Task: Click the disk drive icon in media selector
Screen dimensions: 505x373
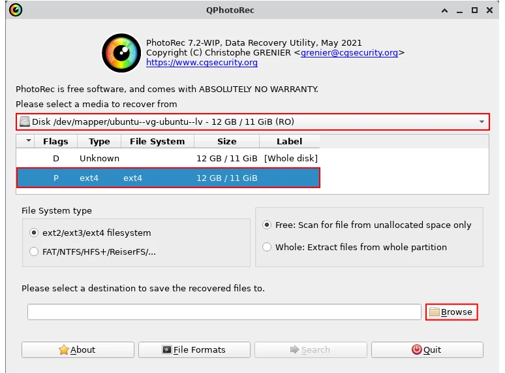Action: tap(25, 122)
